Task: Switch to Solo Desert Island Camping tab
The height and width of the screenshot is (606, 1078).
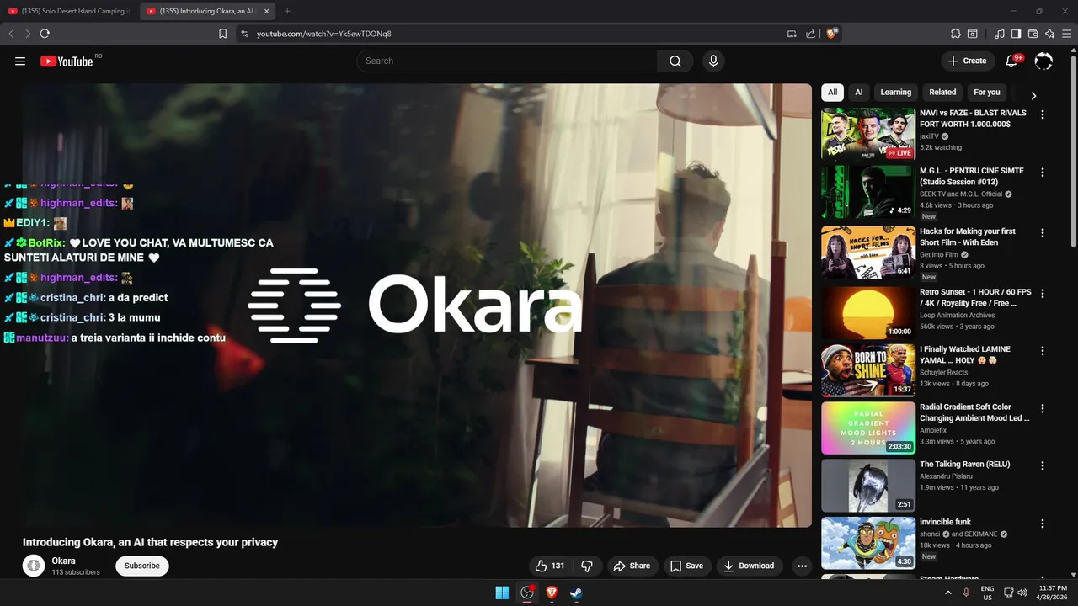Action: [69, 11]
